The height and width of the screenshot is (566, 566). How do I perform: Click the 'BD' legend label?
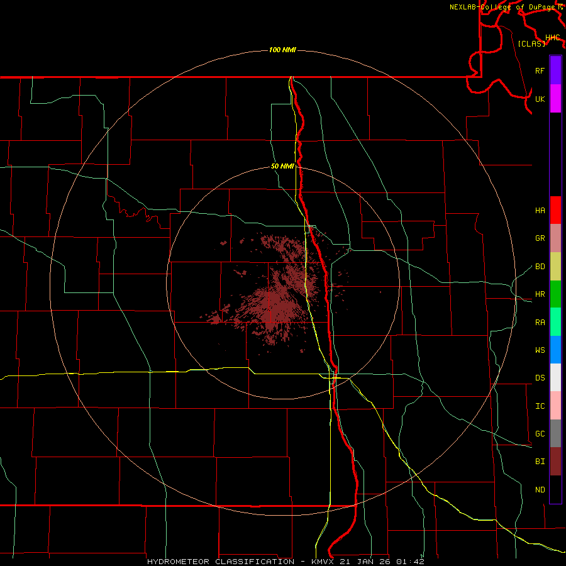click(x=540, y=267)
